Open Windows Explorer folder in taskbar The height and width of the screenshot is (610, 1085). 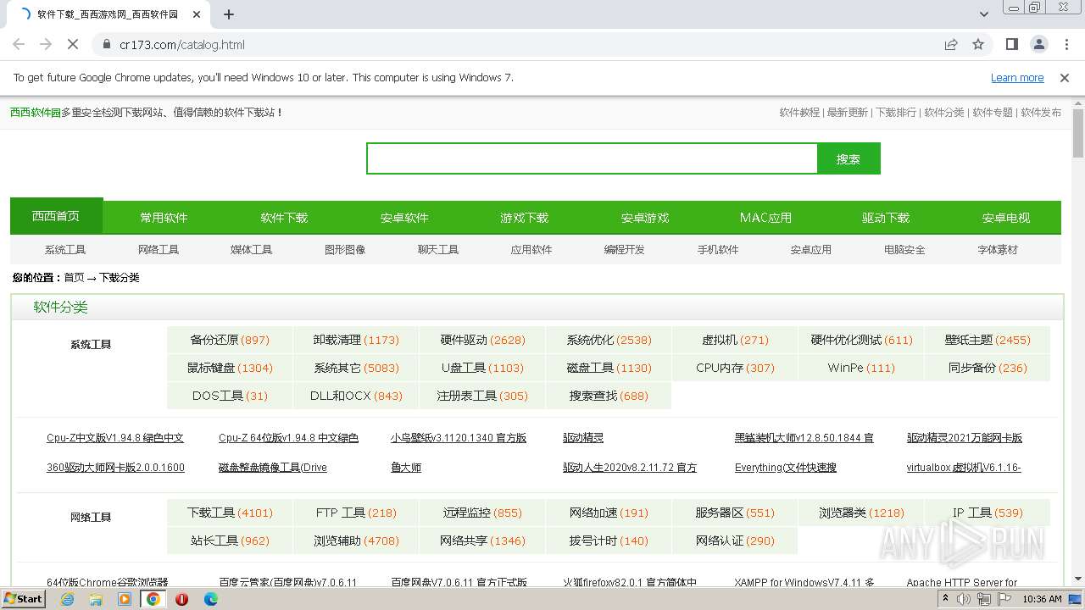click(96, 599)
